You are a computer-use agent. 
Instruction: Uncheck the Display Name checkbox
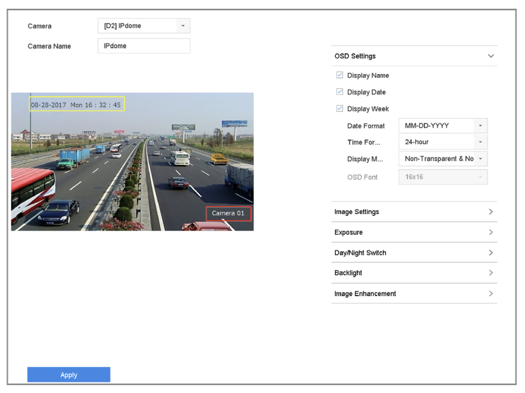340,76
